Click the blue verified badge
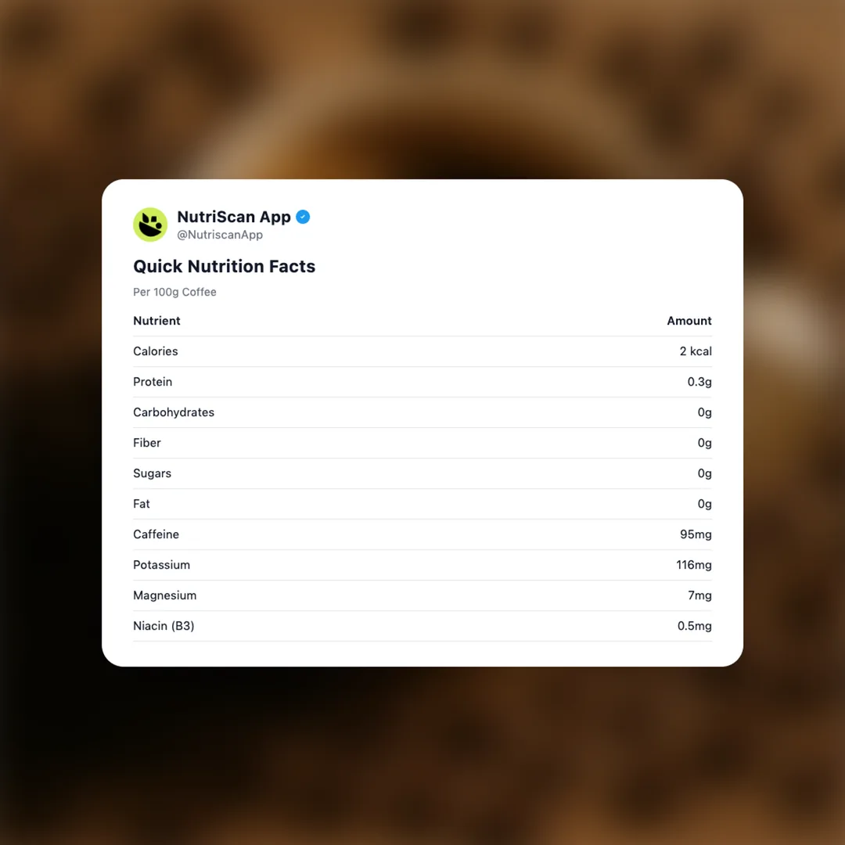This screenshot has width=845, height=845. point(303,217)
